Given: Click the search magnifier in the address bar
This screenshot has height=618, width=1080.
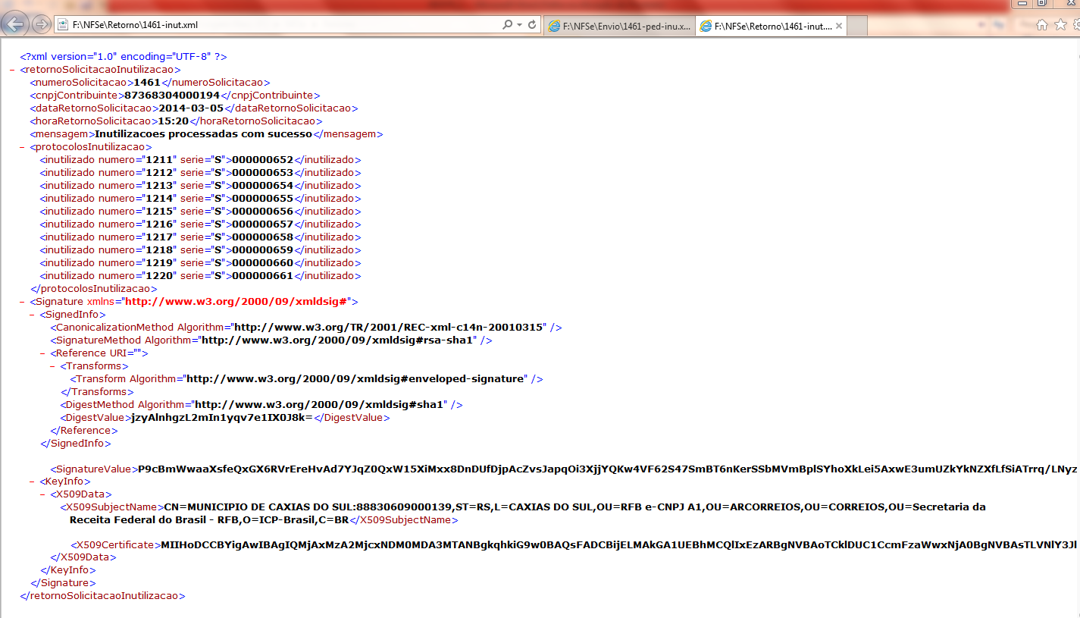Looking at the screenshot, I should coord(507,25).
